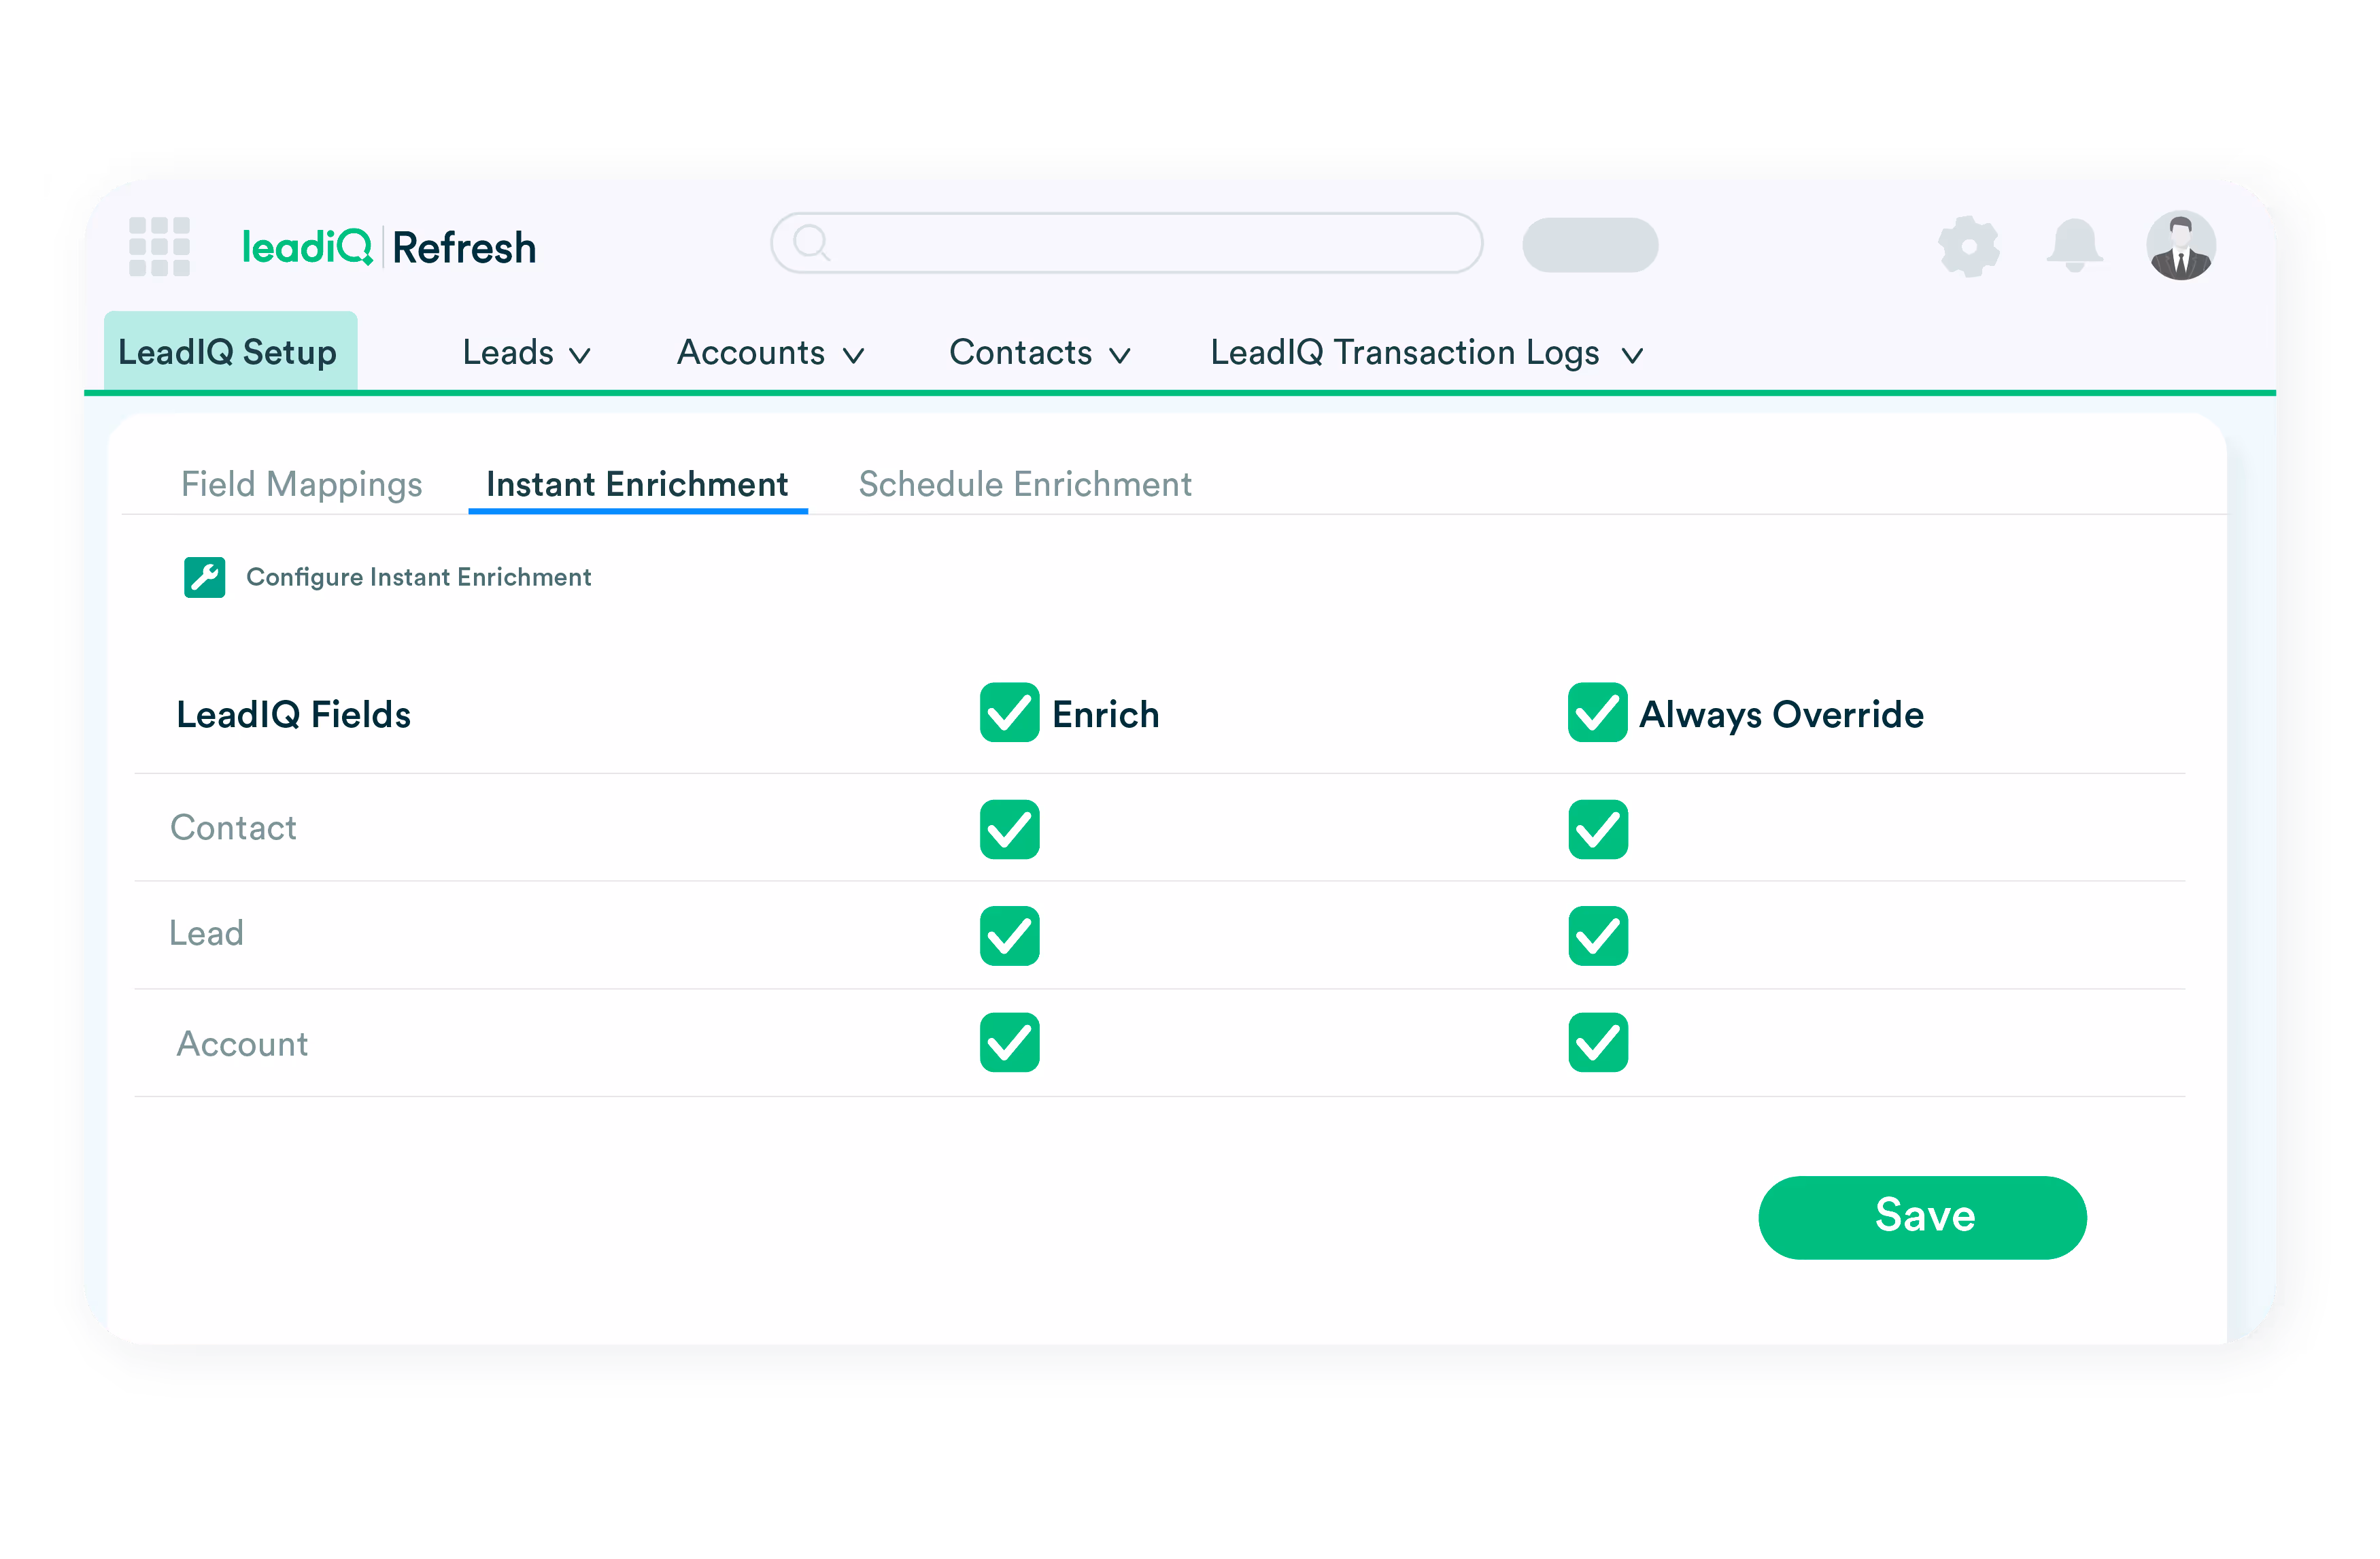2380x1559 pixels.
Task: Uncheck Always Override for the Account row
Action: click(x=1597, y=1043)
